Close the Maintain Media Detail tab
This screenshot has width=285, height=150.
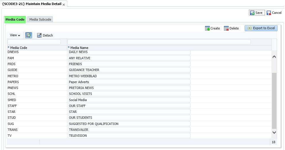tap(64, 5)
